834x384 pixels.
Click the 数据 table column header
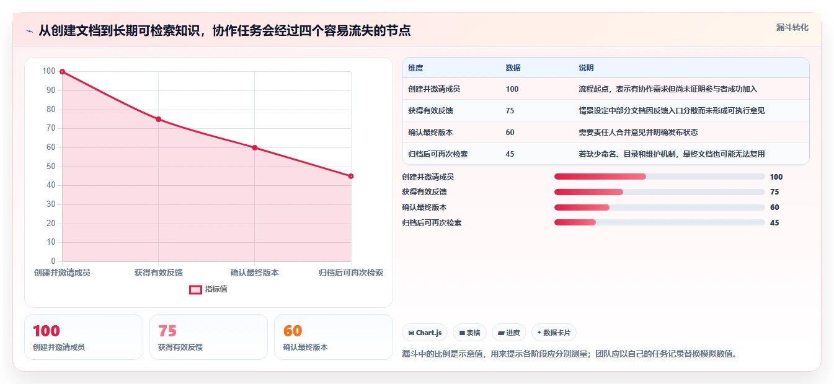(x=513, y=68)
